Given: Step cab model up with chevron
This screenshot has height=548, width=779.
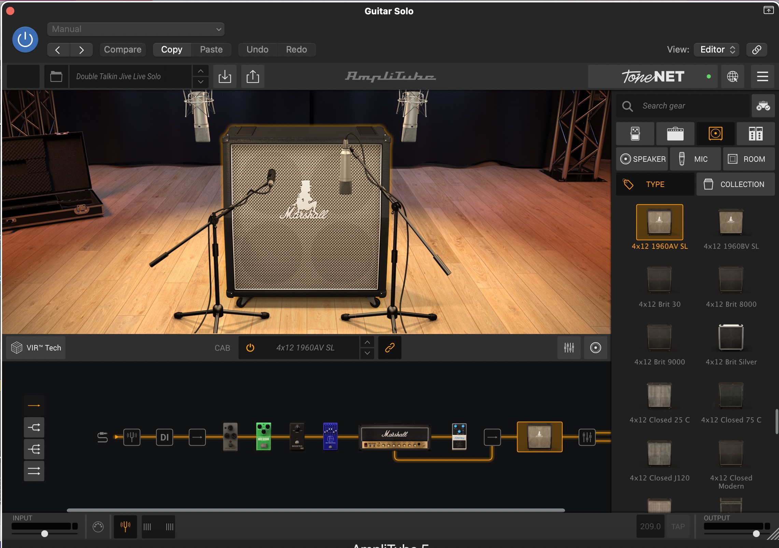Looking at the screenshot, I should click(367, 342).
